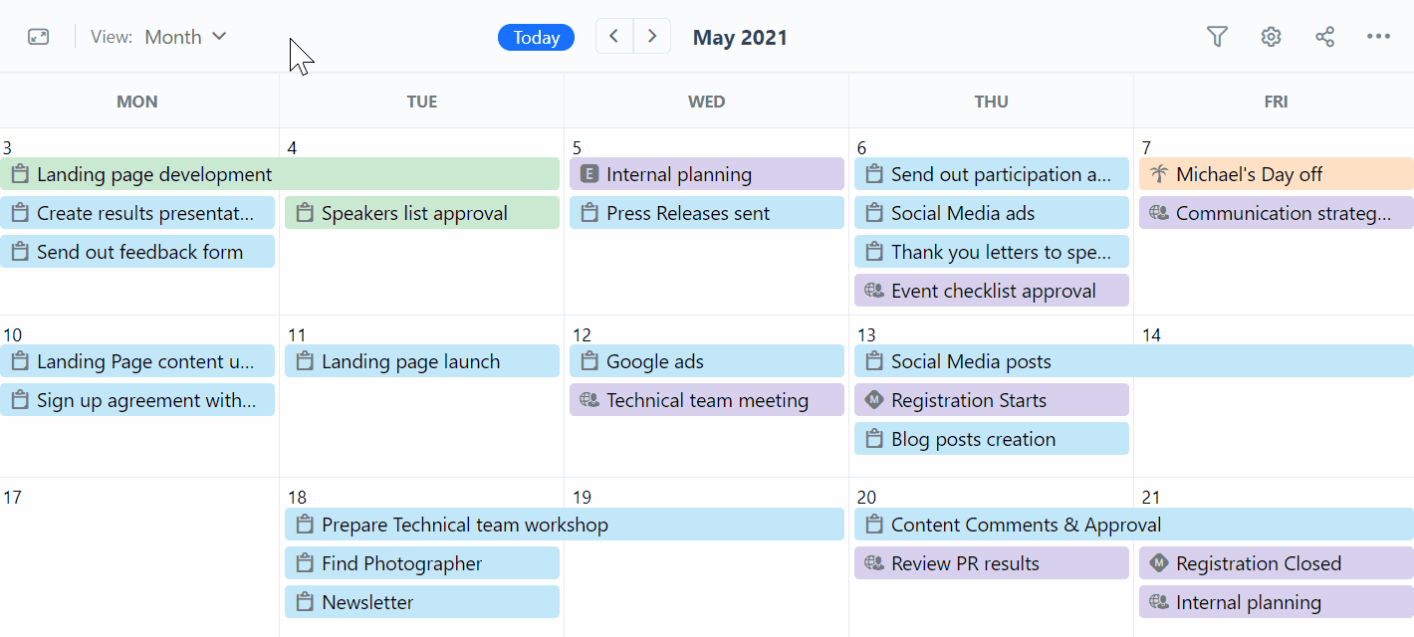Open the filter icon in the toolbar
Screen dimensions: 1414x637
(1217, 37)
